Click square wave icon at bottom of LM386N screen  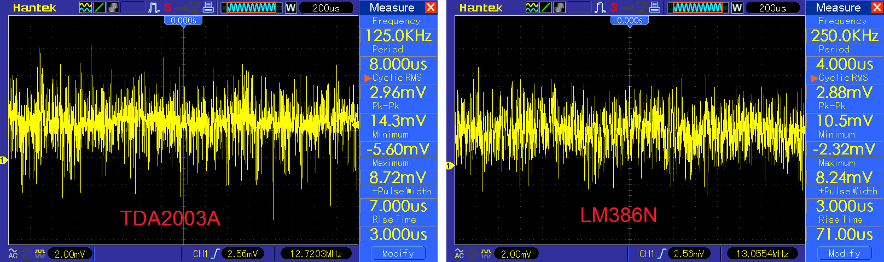point(486,253)
